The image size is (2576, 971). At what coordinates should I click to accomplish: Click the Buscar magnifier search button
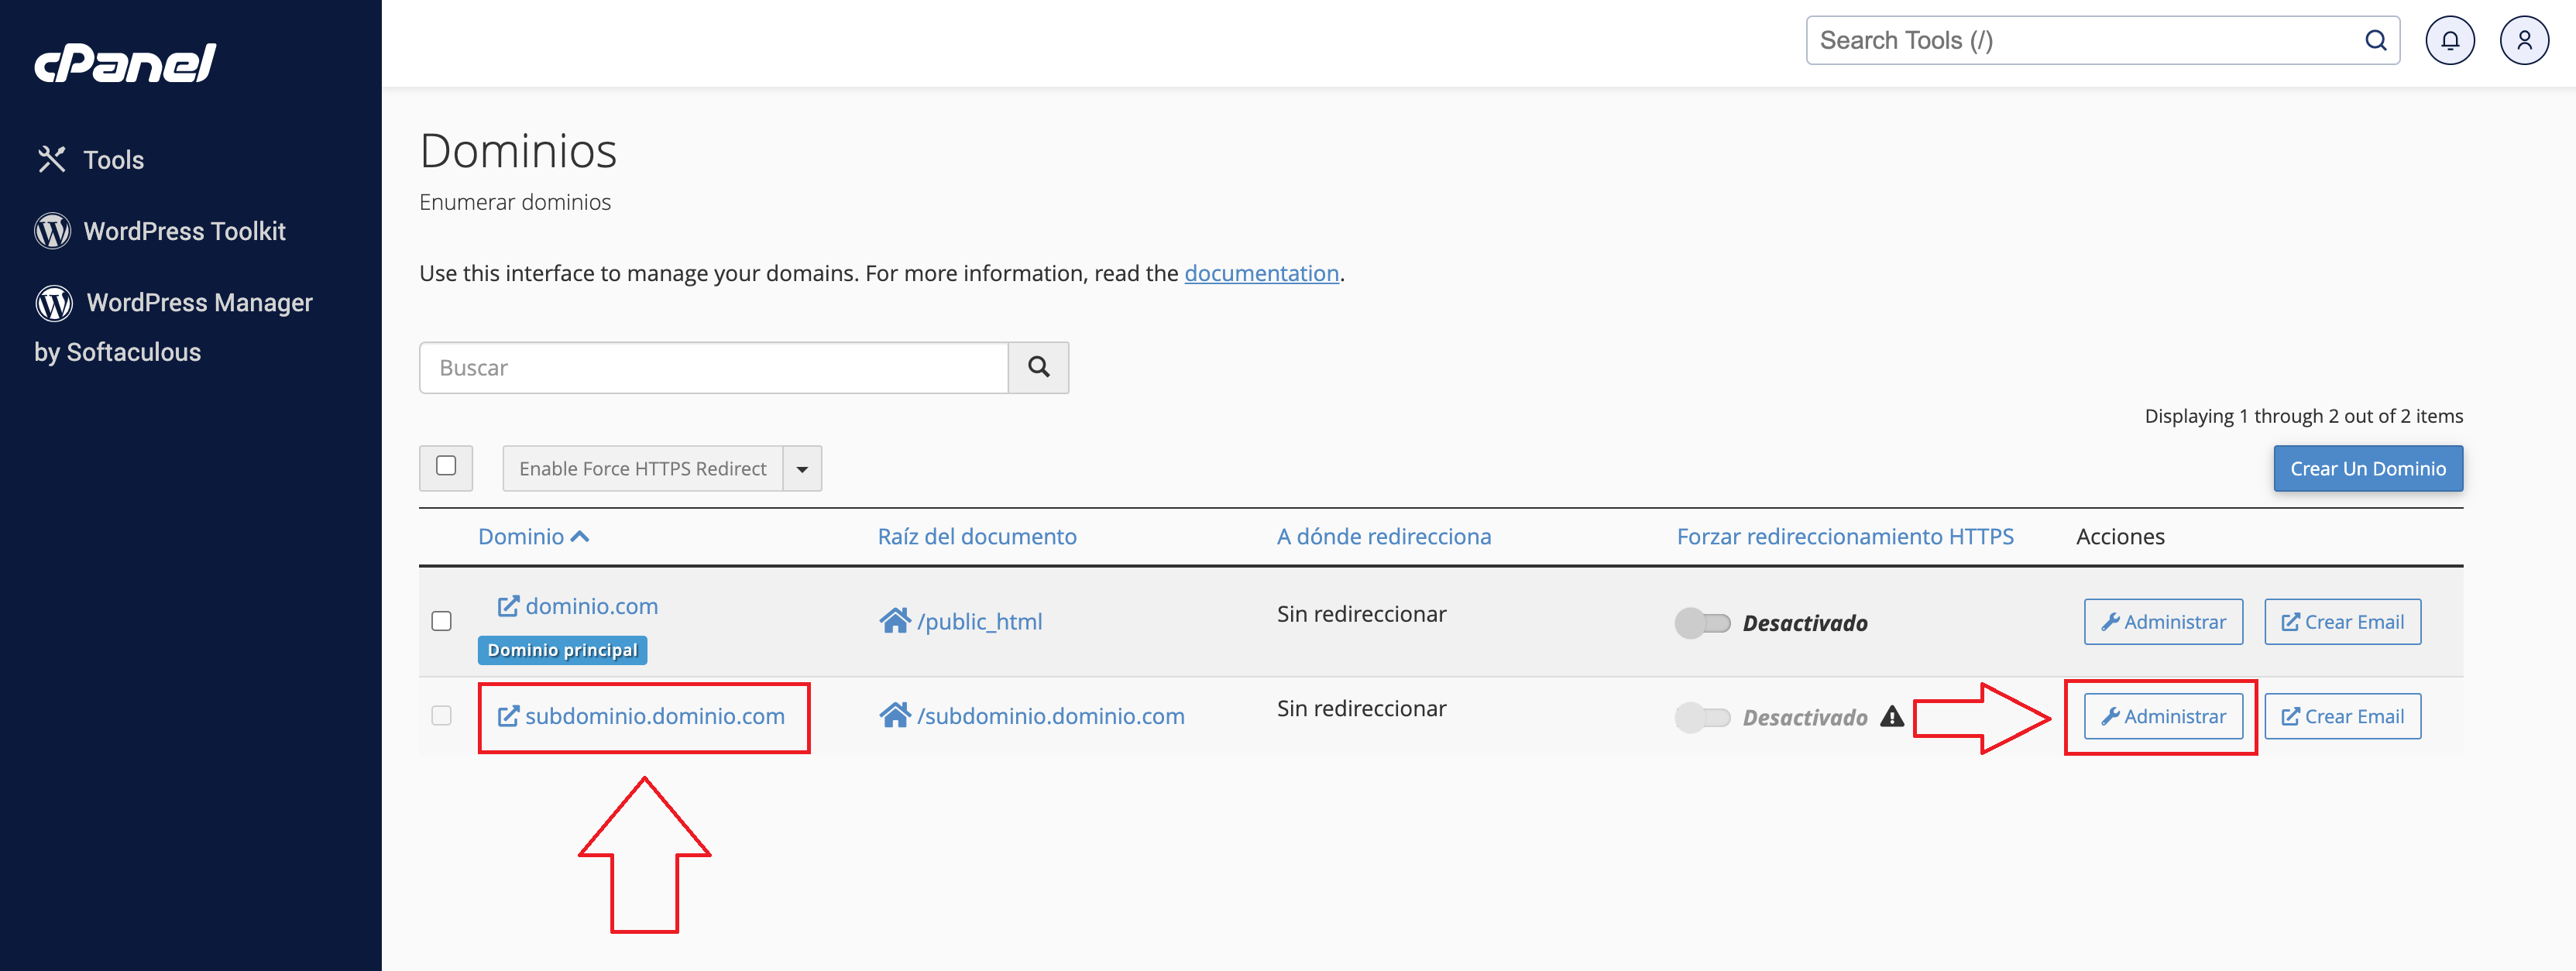pos(1037,368)
